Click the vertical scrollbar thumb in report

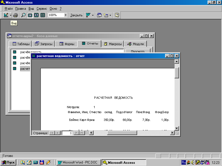177,73
